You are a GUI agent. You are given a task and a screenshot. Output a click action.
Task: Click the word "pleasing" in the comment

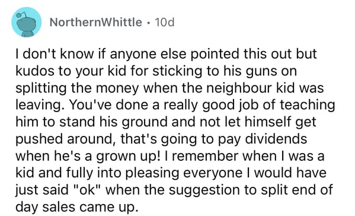pos(152,173)
